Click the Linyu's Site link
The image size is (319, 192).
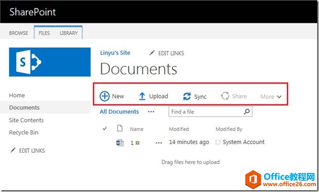[x=115, y=53]
